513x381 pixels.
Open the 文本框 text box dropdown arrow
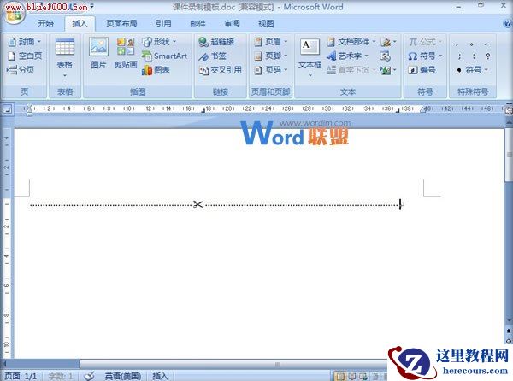(310, 75)
